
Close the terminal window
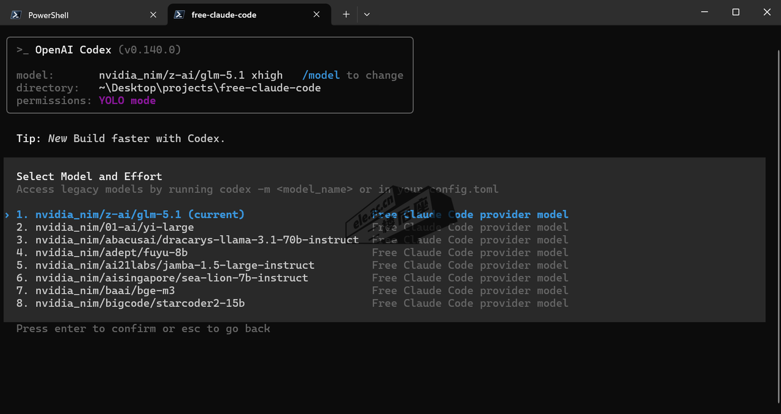(766, 12)
